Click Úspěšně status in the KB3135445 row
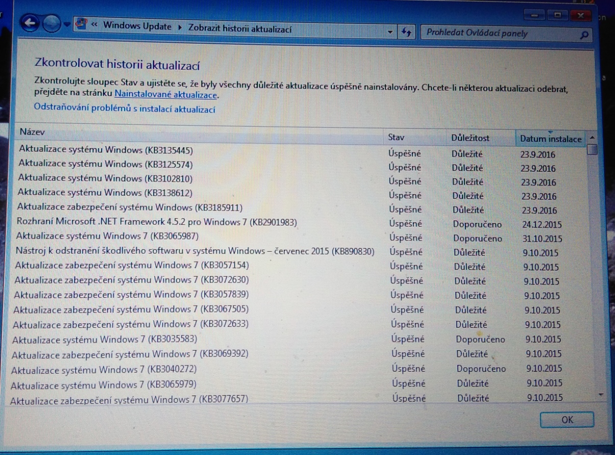The image size is (615, 455). 405,153
